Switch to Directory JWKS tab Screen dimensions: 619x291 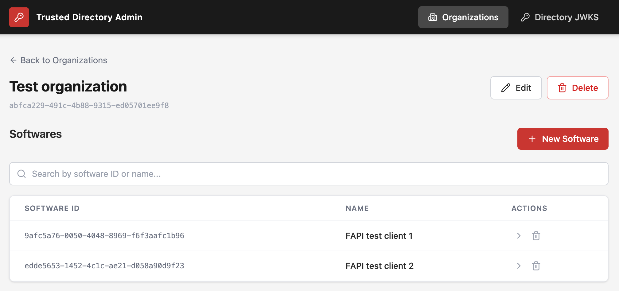pyautogui.click(x=559, y=17)
